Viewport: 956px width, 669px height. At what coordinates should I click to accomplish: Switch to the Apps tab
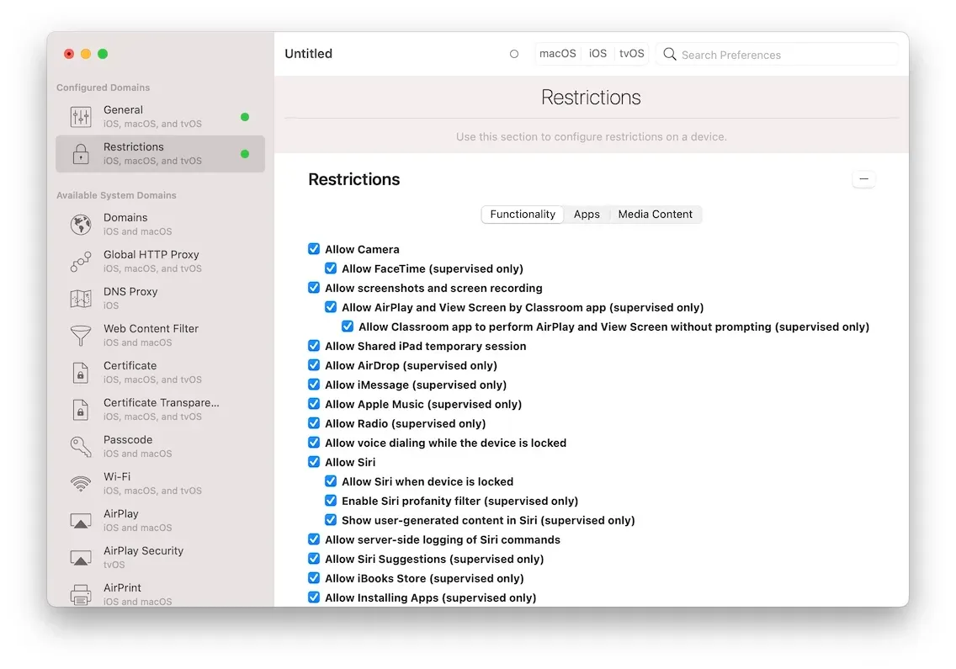pos(587,214)
